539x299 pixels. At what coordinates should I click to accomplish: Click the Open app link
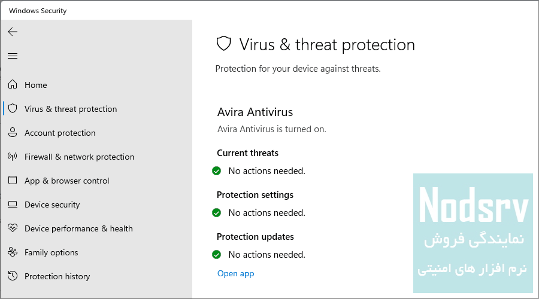click(x=236, y=274)
